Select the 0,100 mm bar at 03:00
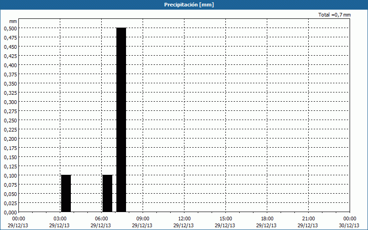The height and width of the screenshot is (230, 368). [x=66, y=194]
